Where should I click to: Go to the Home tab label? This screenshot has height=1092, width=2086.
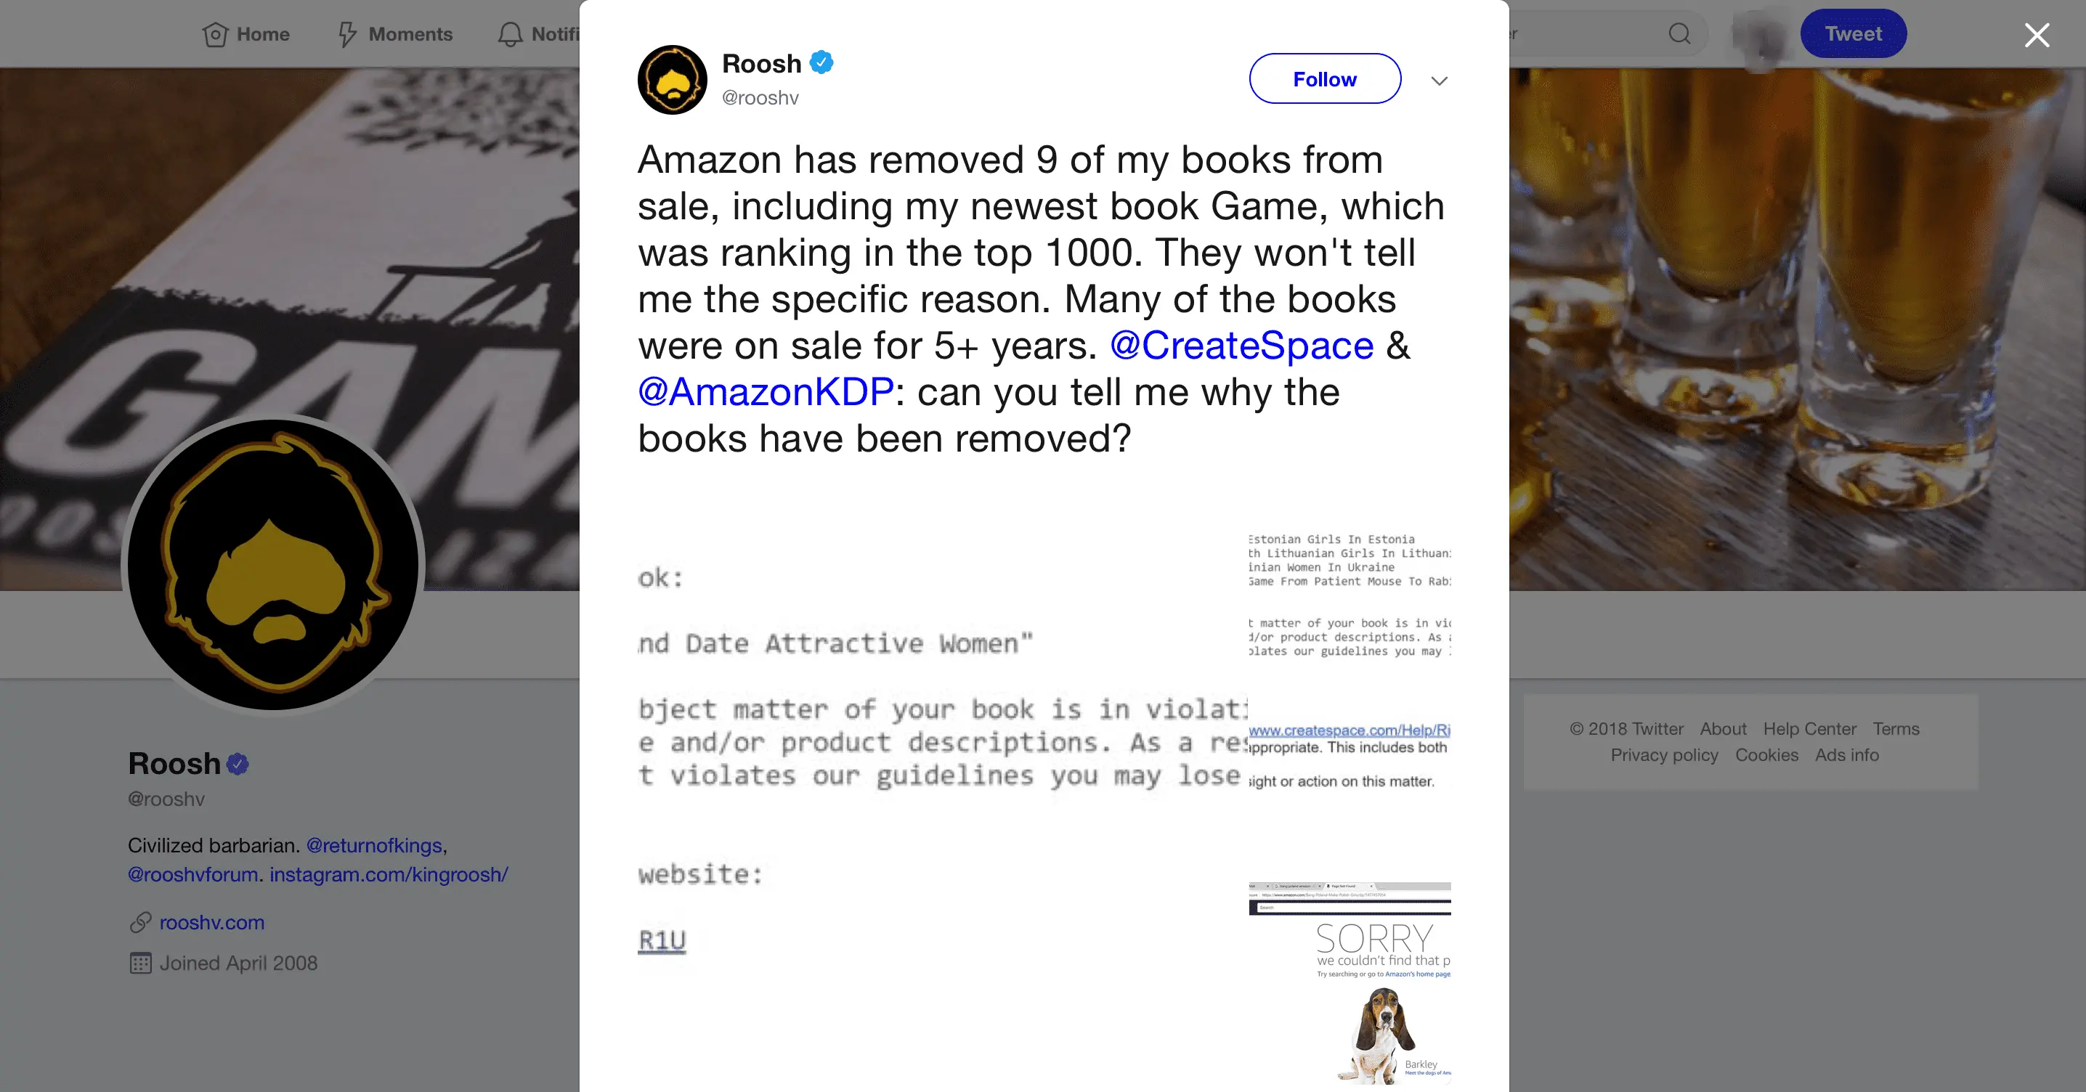coord(262,34)
